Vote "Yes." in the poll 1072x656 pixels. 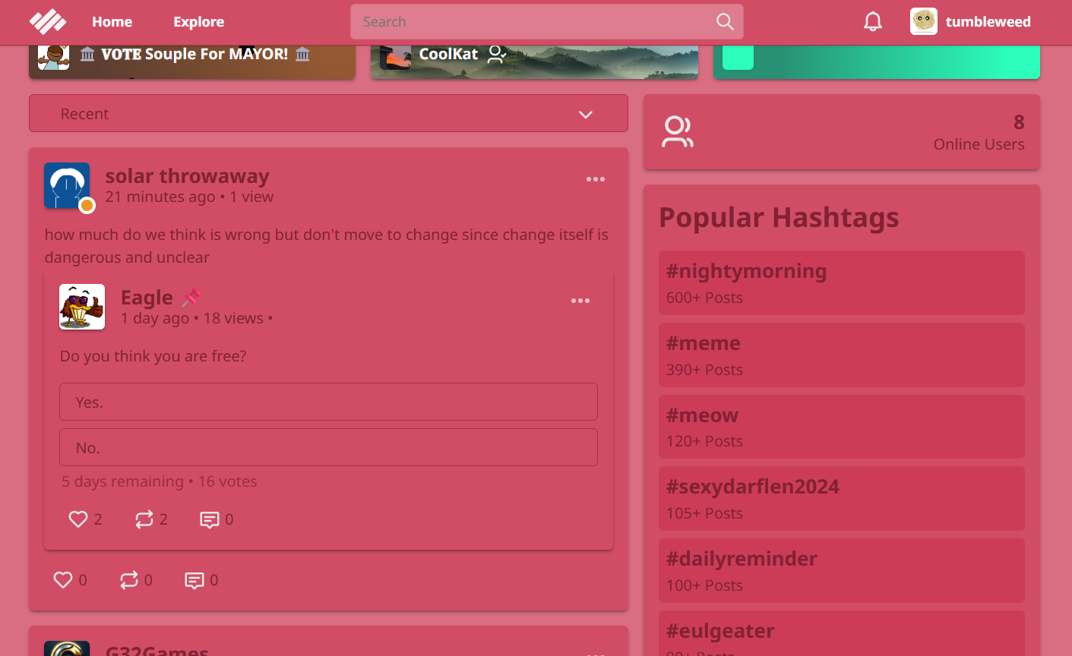[x=328, y=402]
